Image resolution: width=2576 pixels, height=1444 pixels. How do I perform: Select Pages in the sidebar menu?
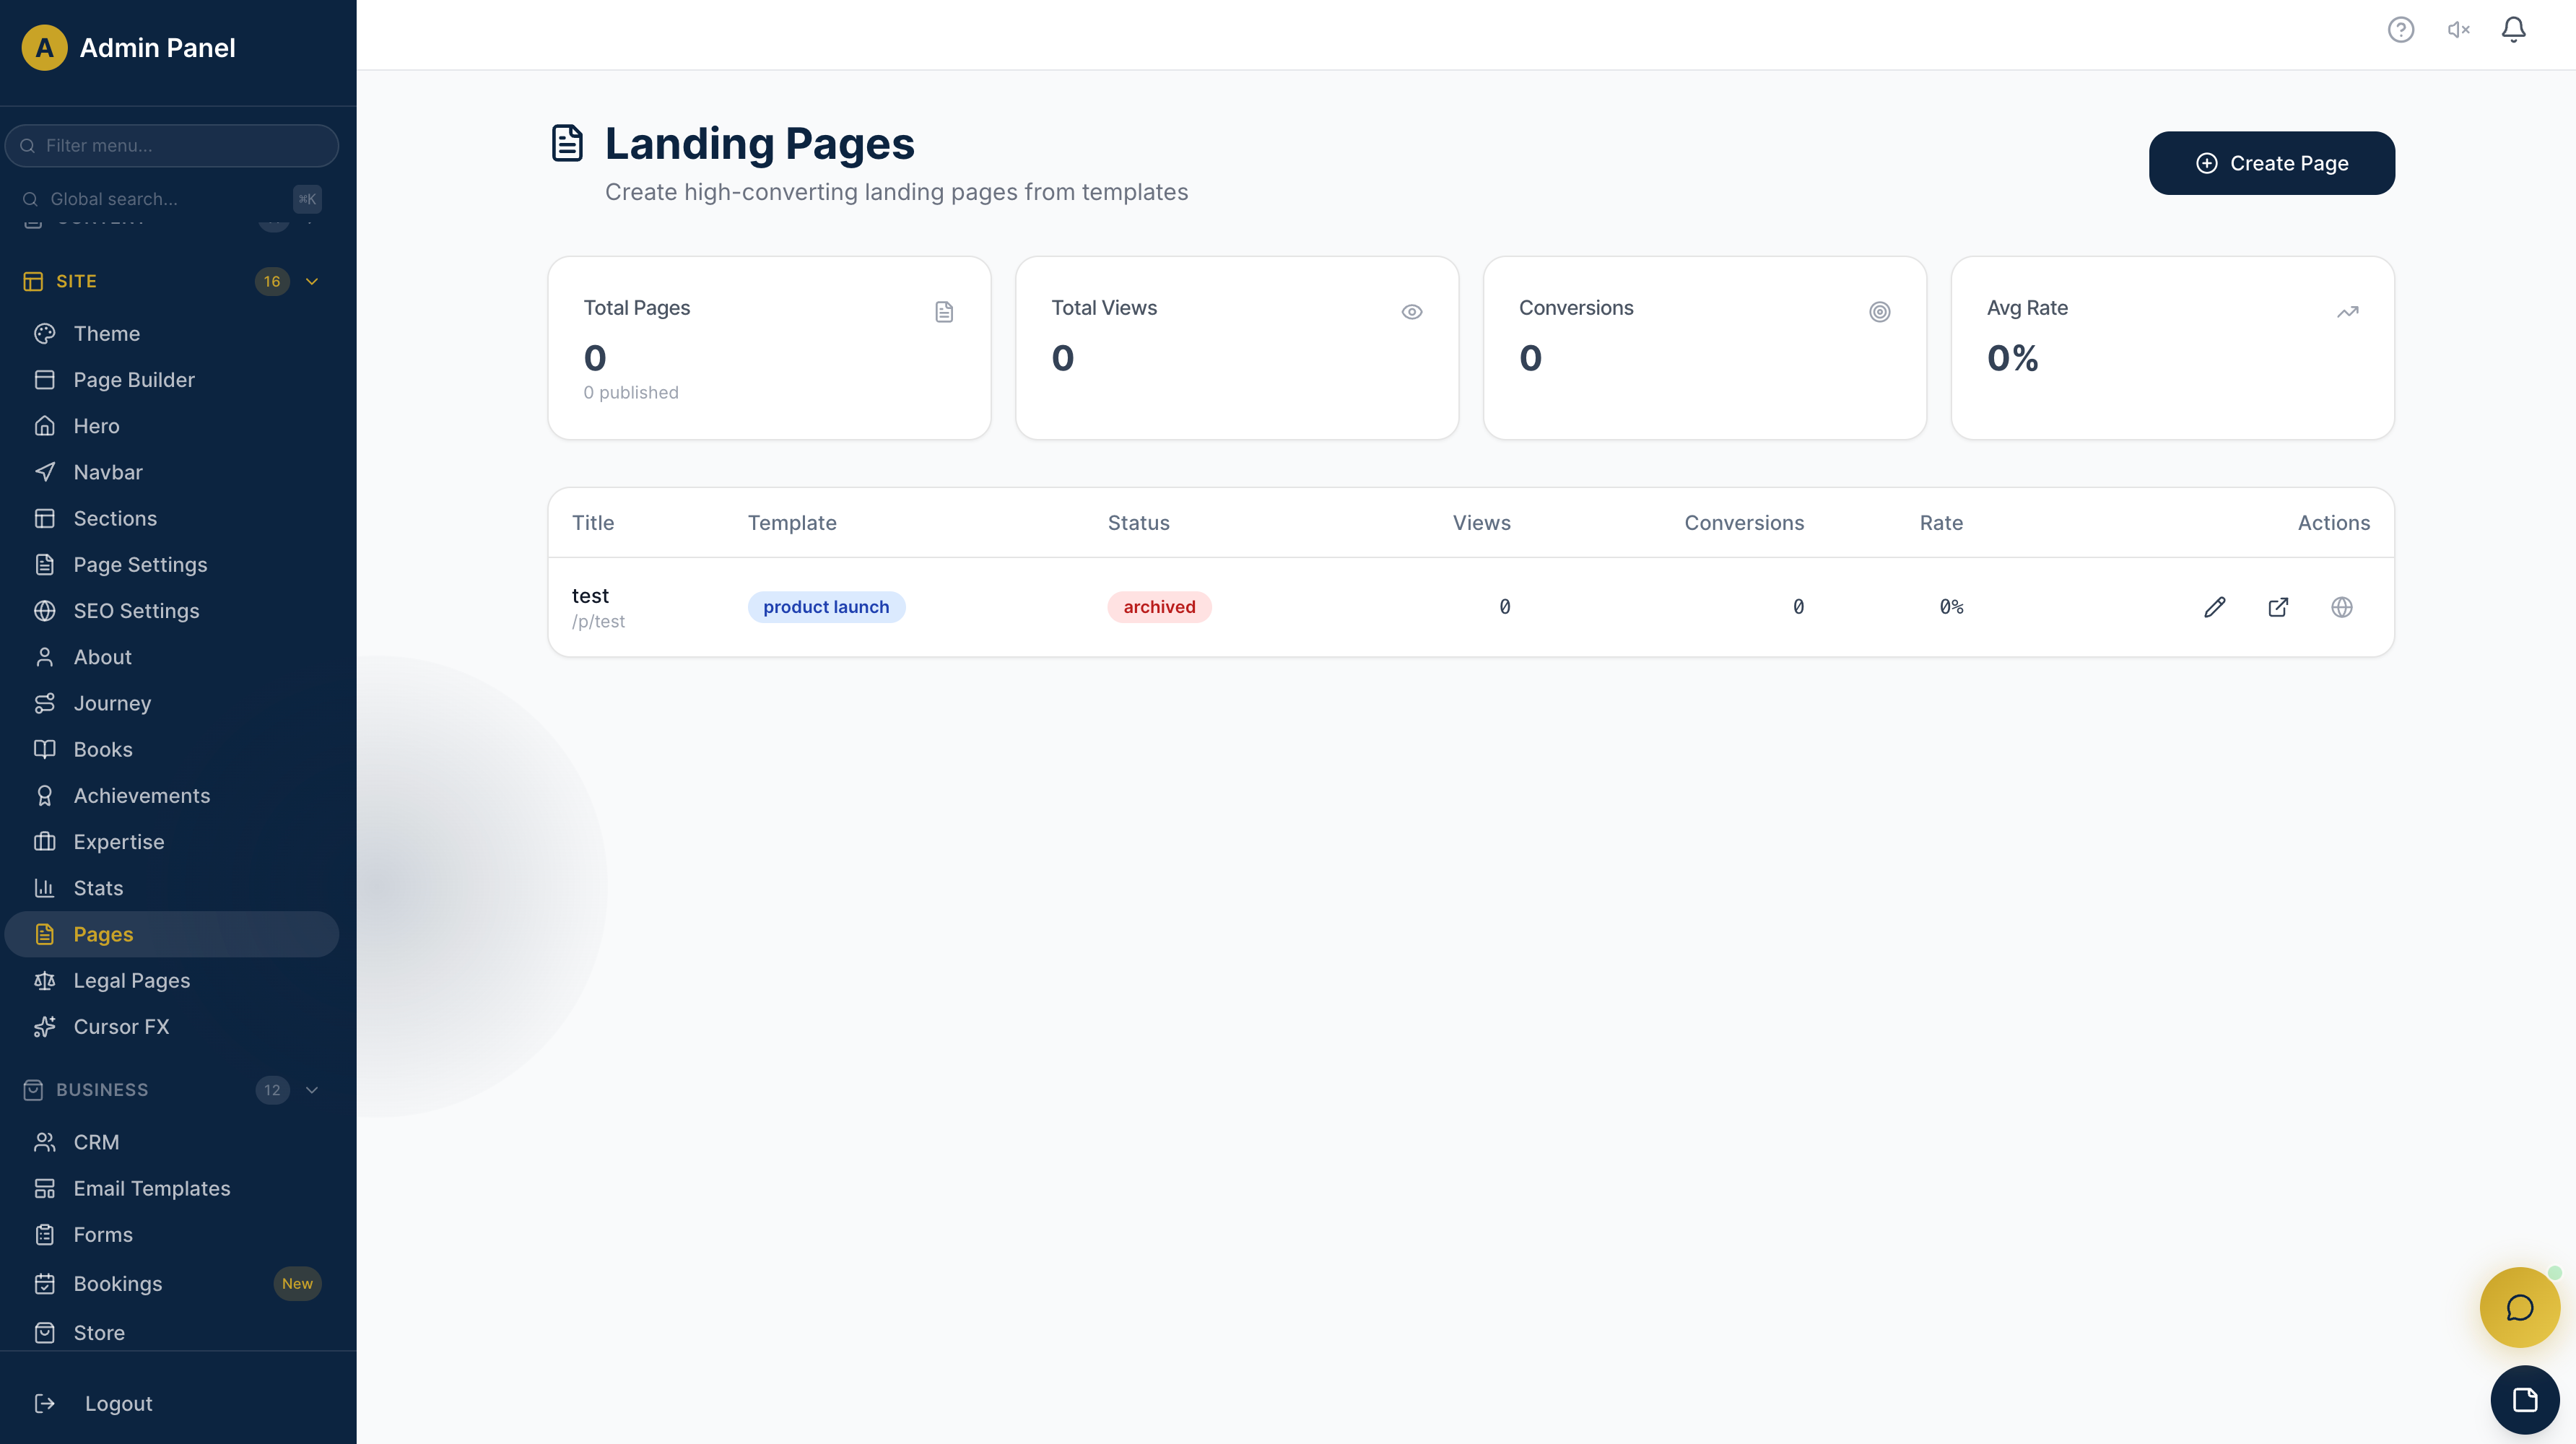[103, 934]
